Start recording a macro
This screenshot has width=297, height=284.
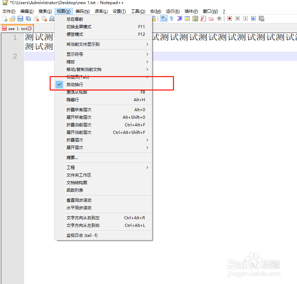(230, 18)
